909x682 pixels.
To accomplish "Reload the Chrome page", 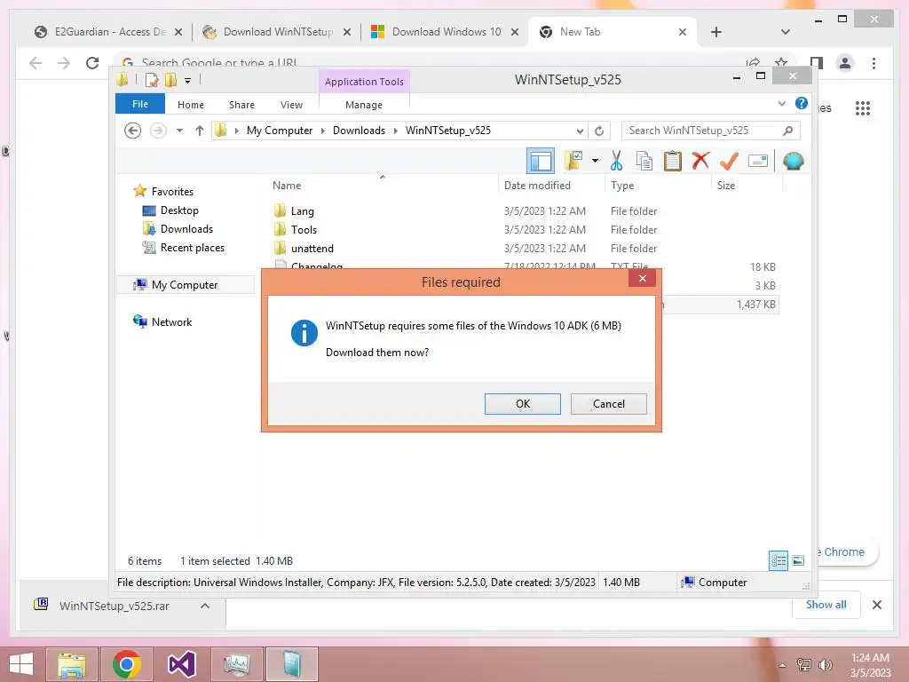I will pos(92,63).
